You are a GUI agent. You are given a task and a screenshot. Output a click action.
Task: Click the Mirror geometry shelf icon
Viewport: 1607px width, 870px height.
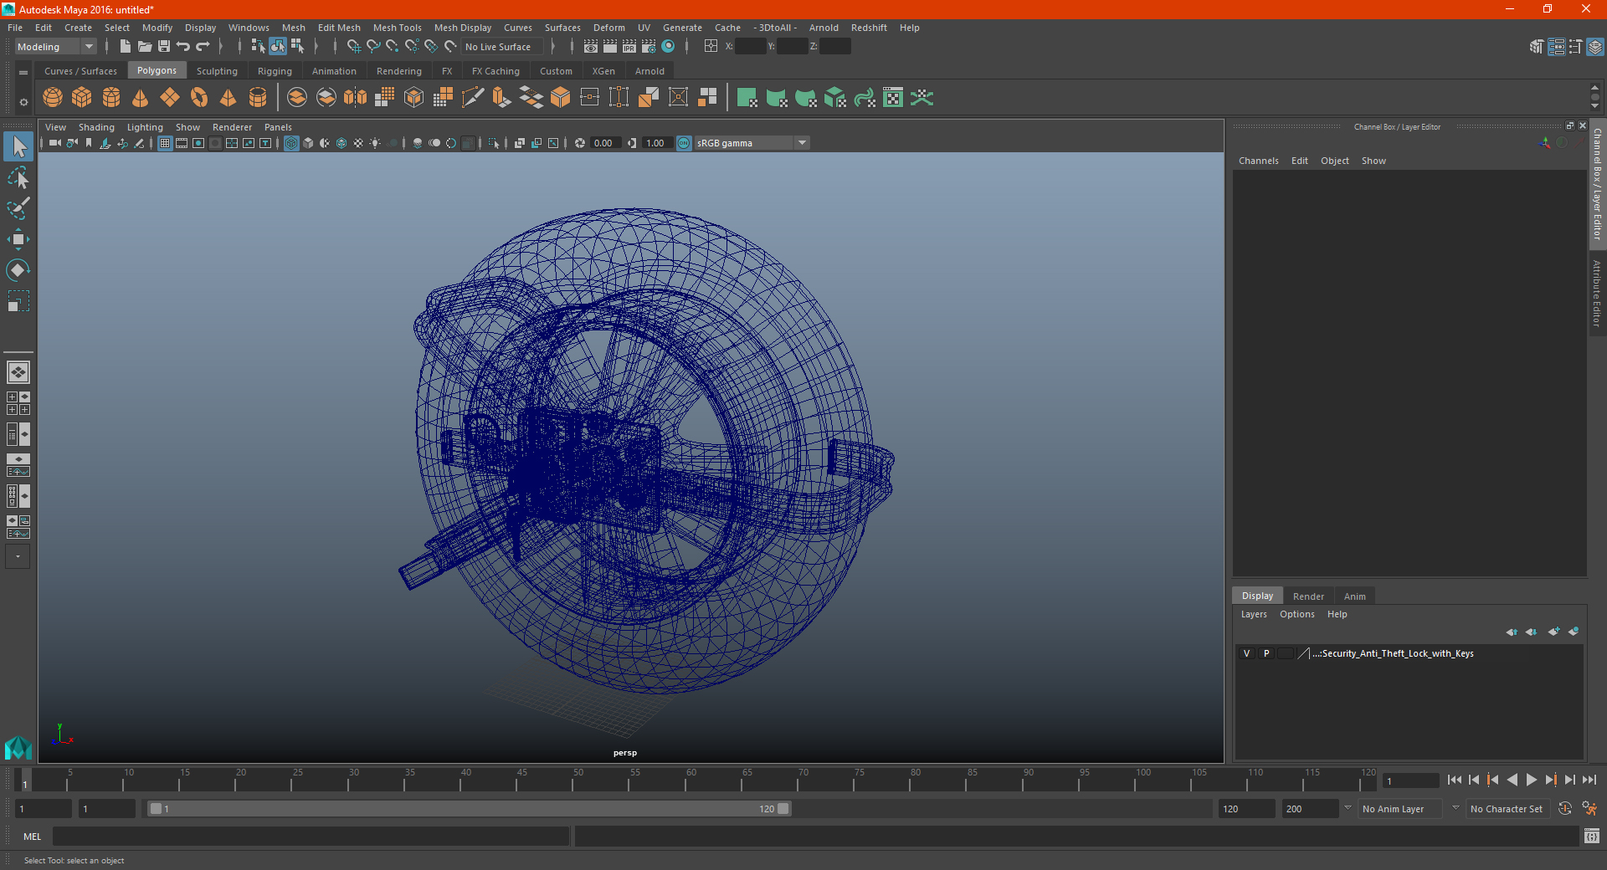(x=356, y=98)
